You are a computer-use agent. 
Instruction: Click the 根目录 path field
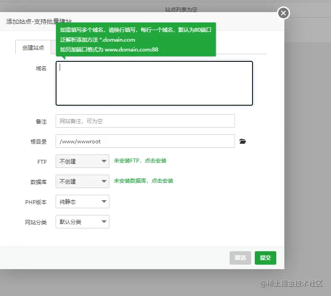(x=145, y=141)
